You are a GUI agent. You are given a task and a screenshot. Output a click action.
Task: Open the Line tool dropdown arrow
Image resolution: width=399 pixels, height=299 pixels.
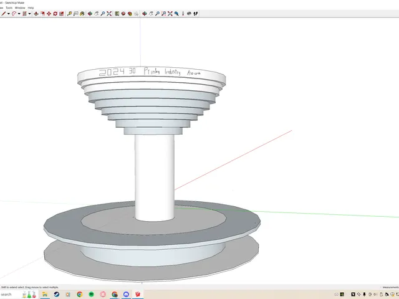(x=9, y=14)
